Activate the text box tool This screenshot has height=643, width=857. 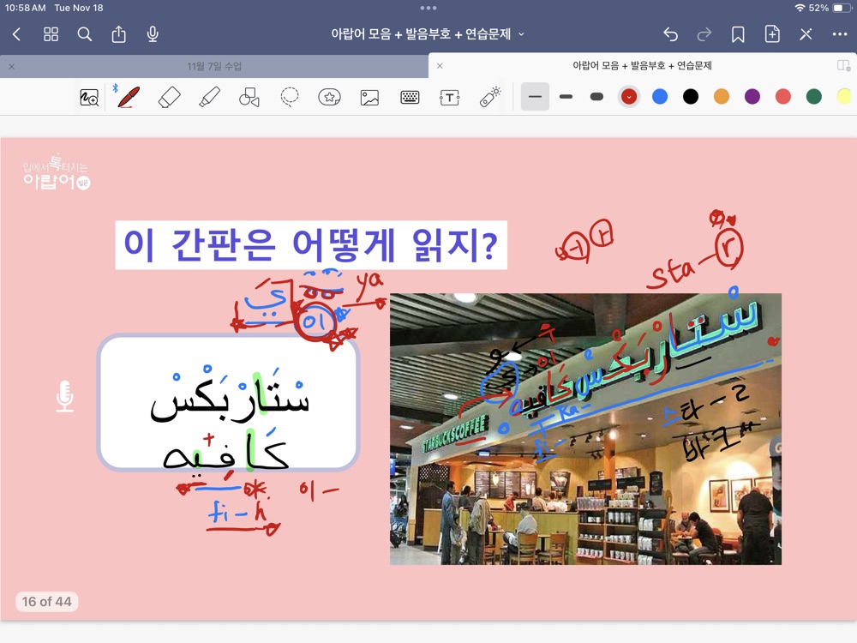pyautogui.click(x=449, y=98)
